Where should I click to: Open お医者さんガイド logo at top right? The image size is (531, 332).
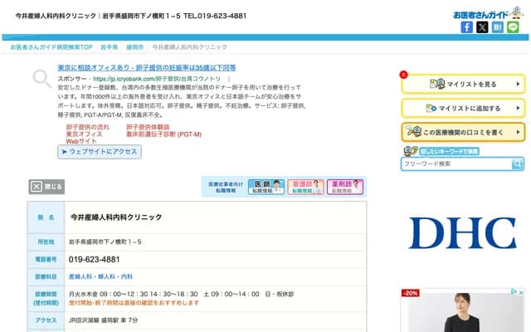tap(488, 13)
